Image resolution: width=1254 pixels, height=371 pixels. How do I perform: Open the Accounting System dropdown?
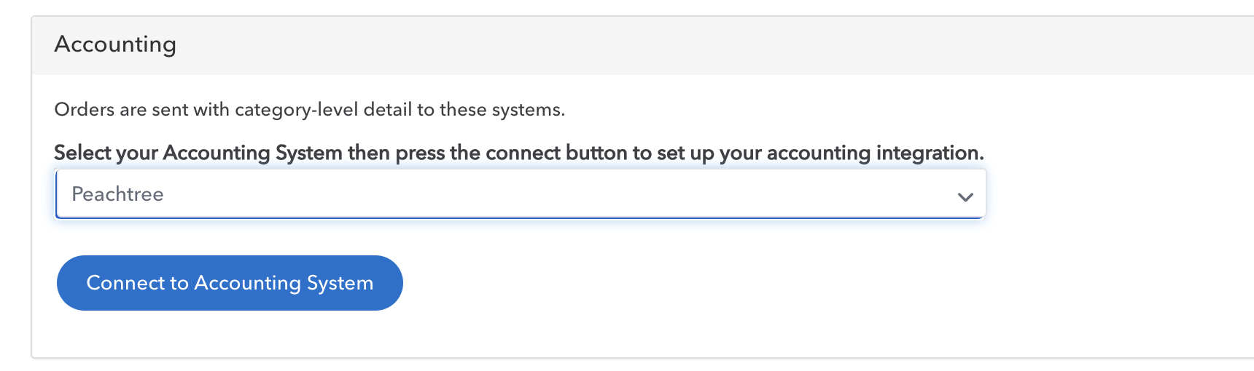(521, 194)
